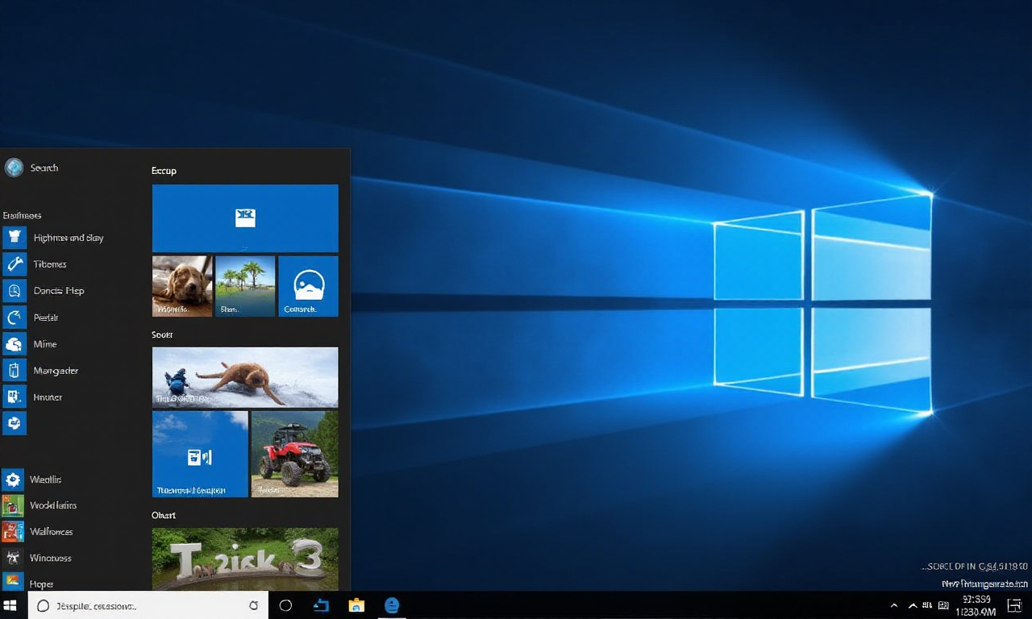Click the Windows Start button
Screen dimensions: 1032x619
click(x=10, y=605)
